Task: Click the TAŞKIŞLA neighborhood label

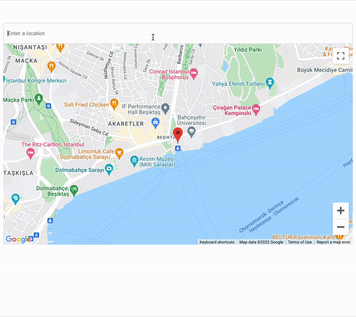Action: pos(18,173)
